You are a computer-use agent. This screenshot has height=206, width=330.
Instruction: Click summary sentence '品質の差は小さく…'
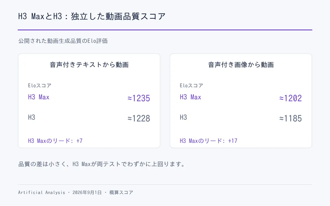point(102,164)
